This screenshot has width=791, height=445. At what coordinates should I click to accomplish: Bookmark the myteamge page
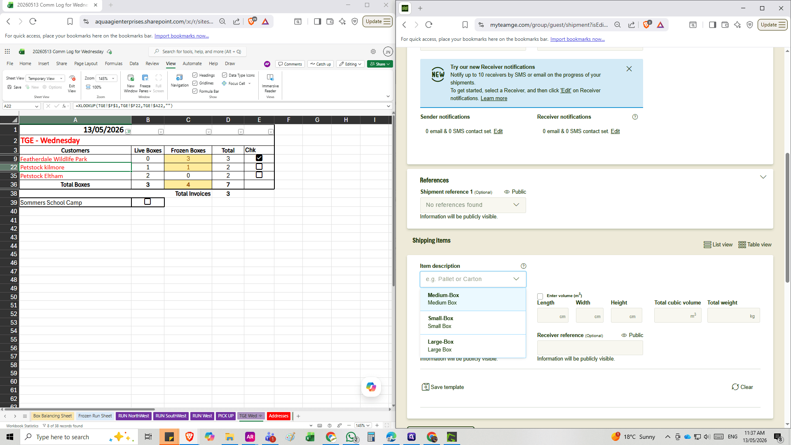click(465, 25)
